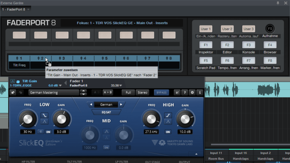Select the HIGH band bell shape icon

coord(168,122)
